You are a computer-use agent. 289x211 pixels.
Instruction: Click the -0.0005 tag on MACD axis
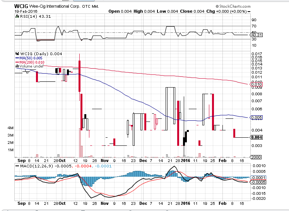pos(258,182)
